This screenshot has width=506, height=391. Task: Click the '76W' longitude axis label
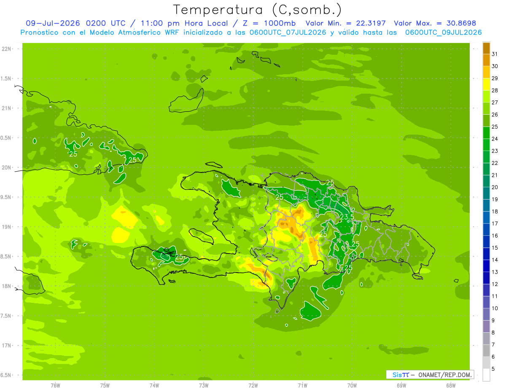click(55, 386)
